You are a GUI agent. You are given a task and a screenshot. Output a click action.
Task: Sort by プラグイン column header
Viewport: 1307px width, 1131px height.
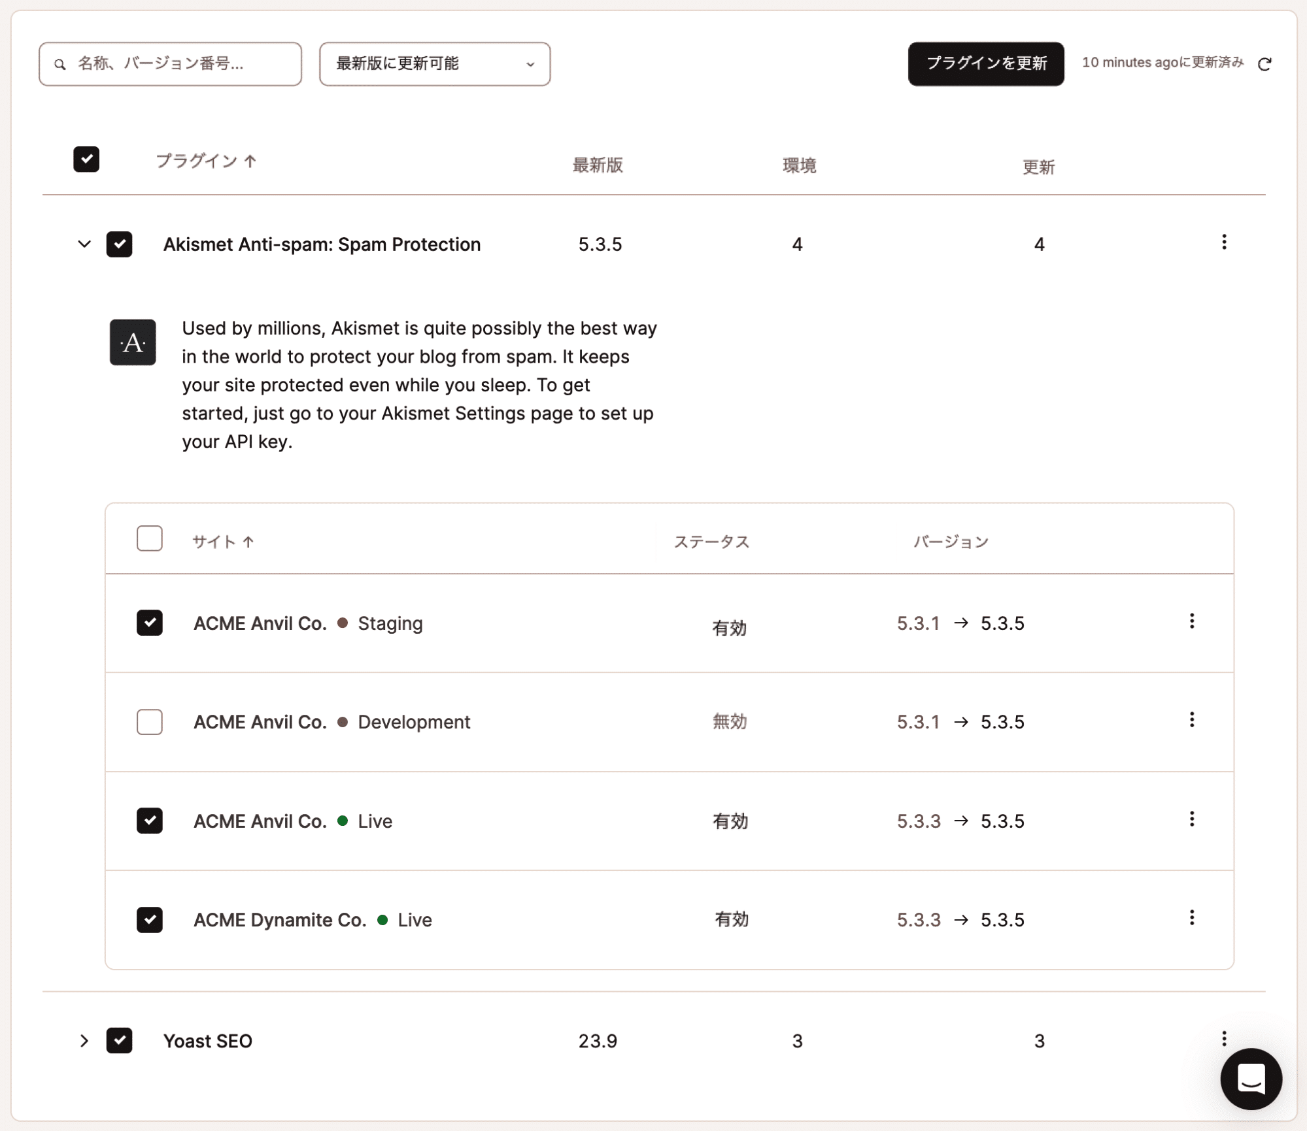tap(206, 161)
